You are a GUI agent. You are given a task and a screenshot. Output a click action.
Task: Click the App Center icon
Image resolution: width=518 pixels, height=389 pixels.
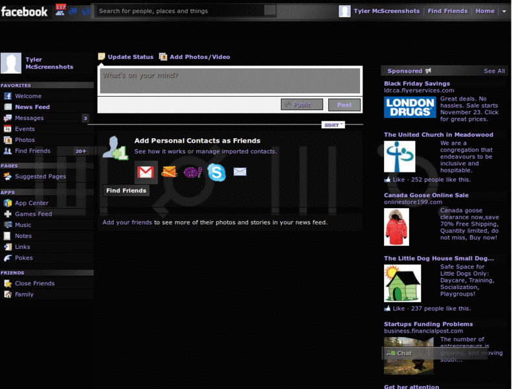pyautogui.click(x=8, y=203)
